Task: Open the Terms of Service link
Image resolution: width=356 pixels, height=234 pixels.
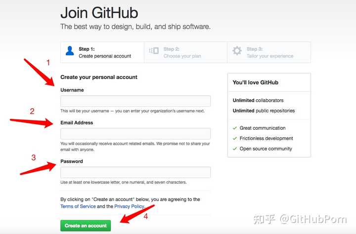Action: pyautogui.click(x=78, y=206)
